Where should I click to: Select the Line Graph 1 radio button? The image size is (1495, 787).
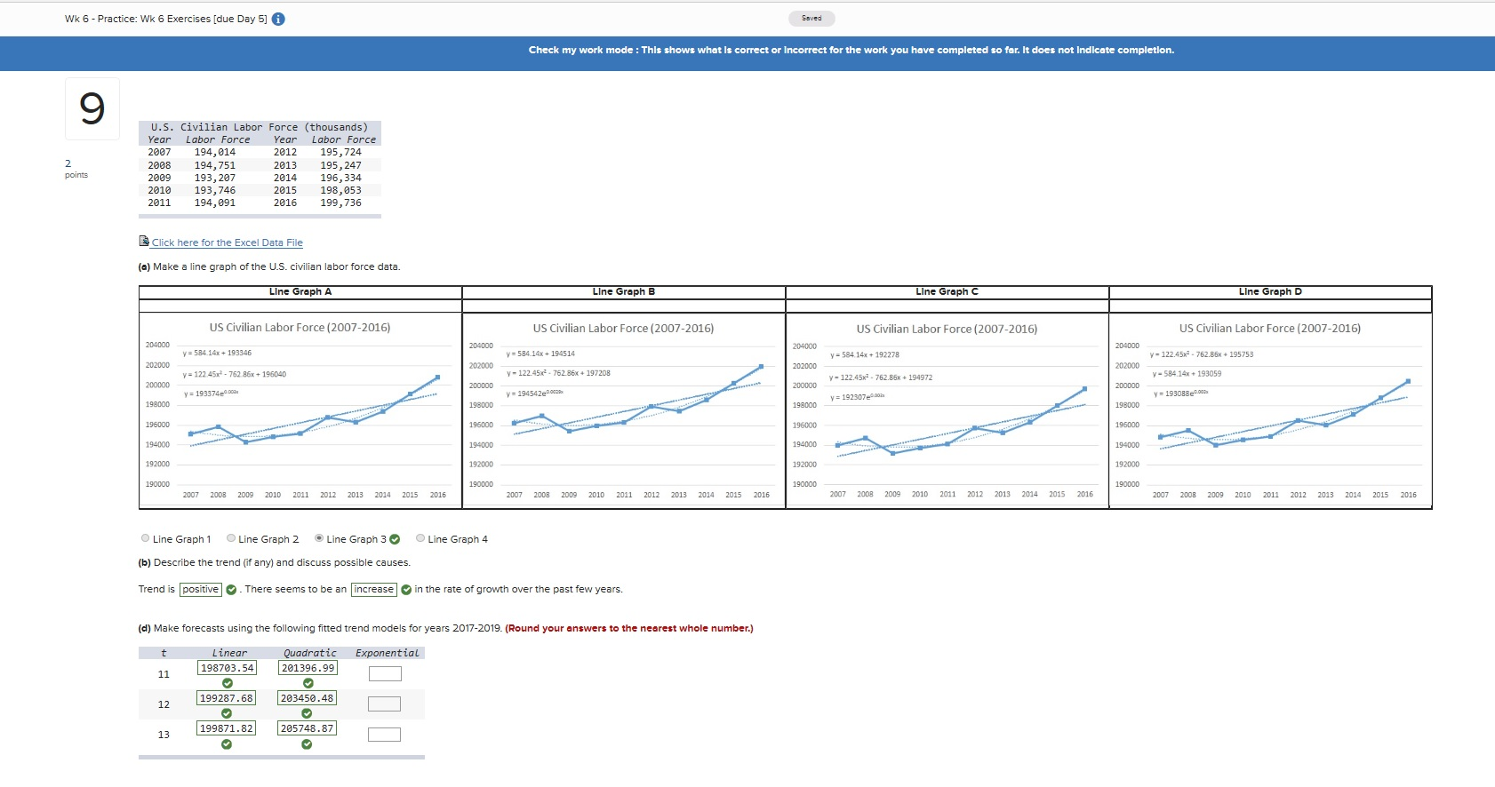146,538
